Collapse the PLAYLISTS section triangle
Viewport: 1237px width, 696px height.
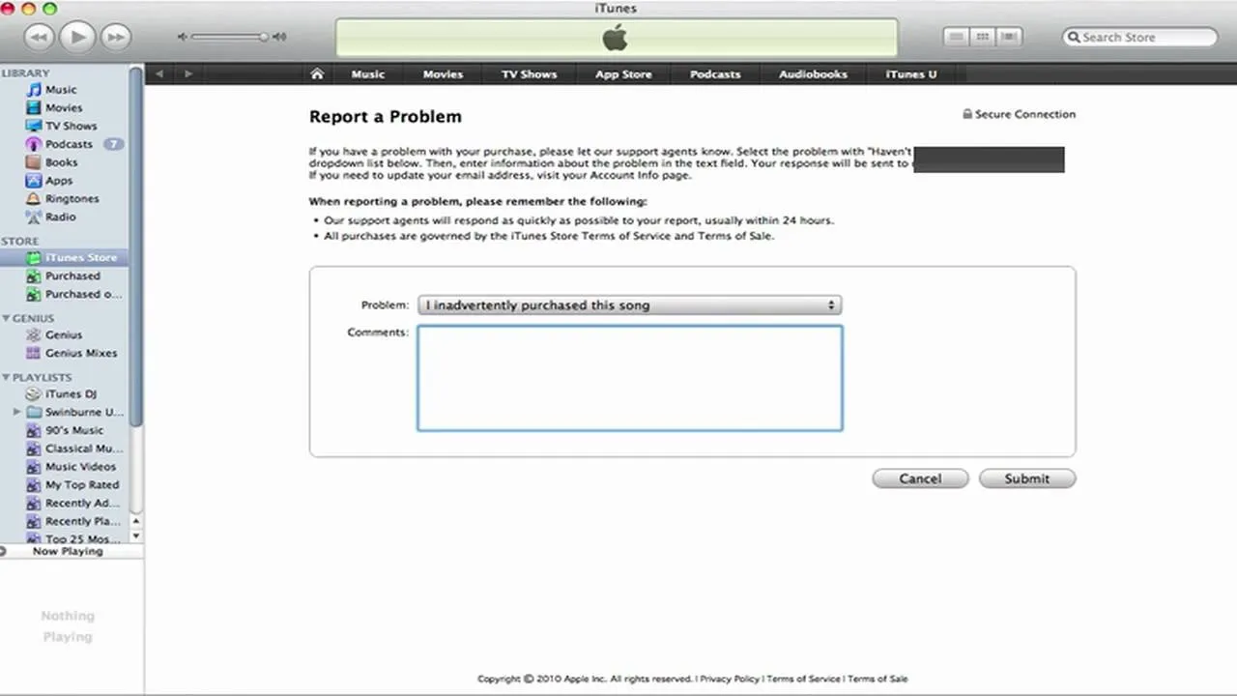[6, 378]
